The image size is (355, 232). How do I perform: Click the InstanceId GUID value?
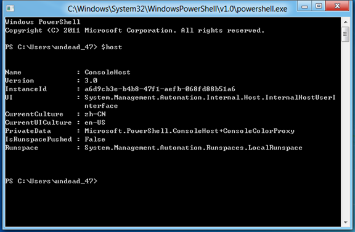pos(160,89)
